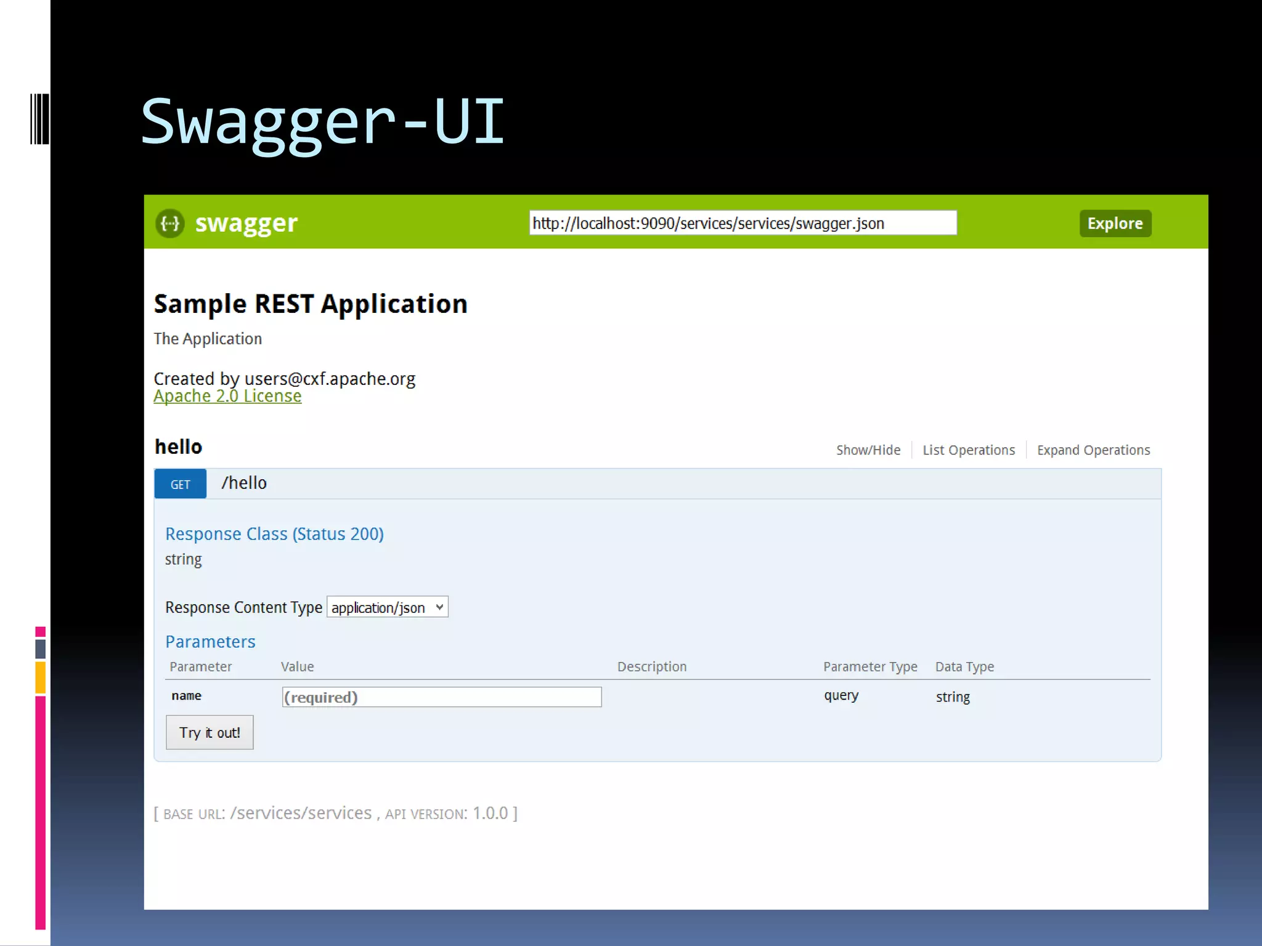This screenshot has height=946, width=1262.
Task: Focus the swagger.json URL input field
Action: click(x=743, y=223)
